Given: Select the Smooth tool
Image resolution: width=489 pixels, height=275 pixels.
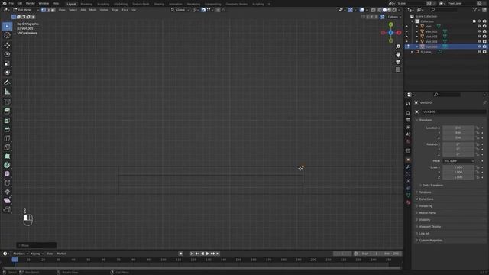Looking at the screenshot, I should [7, 174].
